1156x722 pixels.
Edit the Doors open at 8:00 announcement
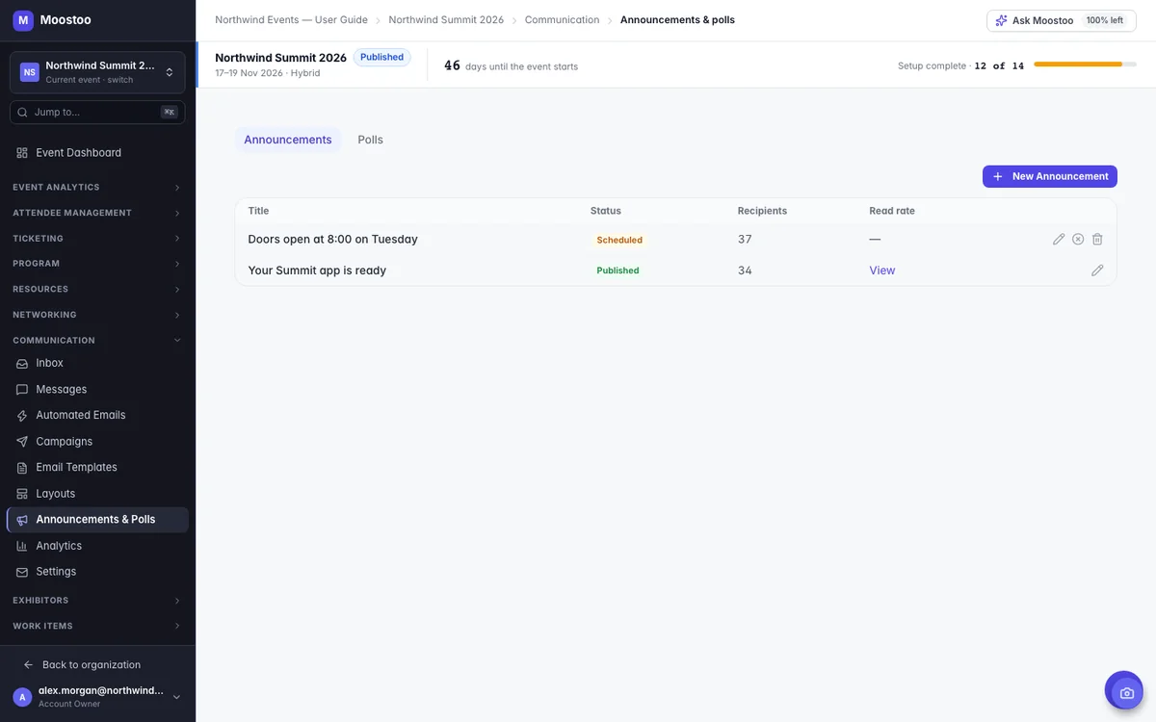[1059, 239]
